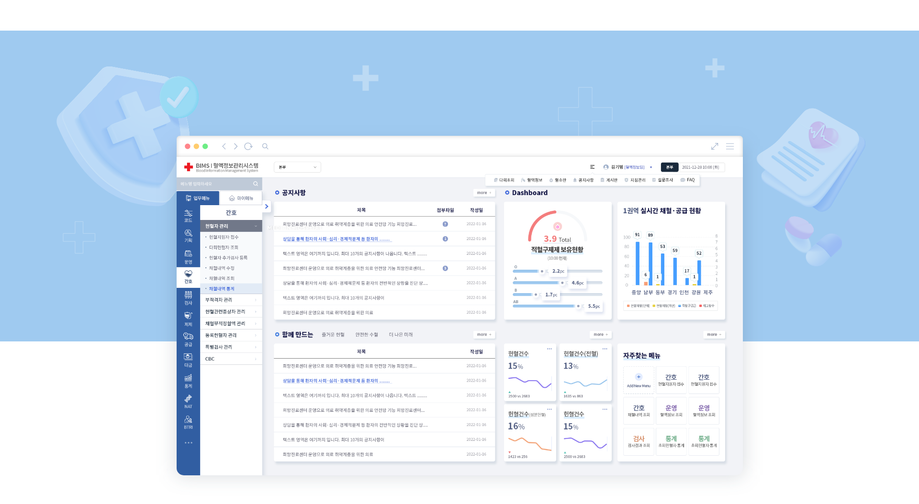Click the AB blood type slider handle
The width and height of the screenshot is (919, 504).
[x=578, y=306]
